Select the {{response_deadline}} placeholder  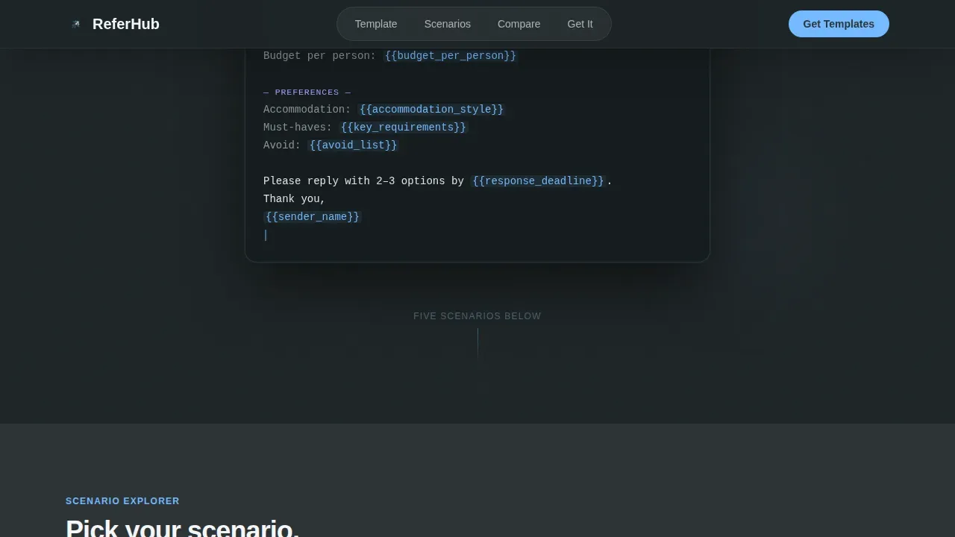(538, 181)
